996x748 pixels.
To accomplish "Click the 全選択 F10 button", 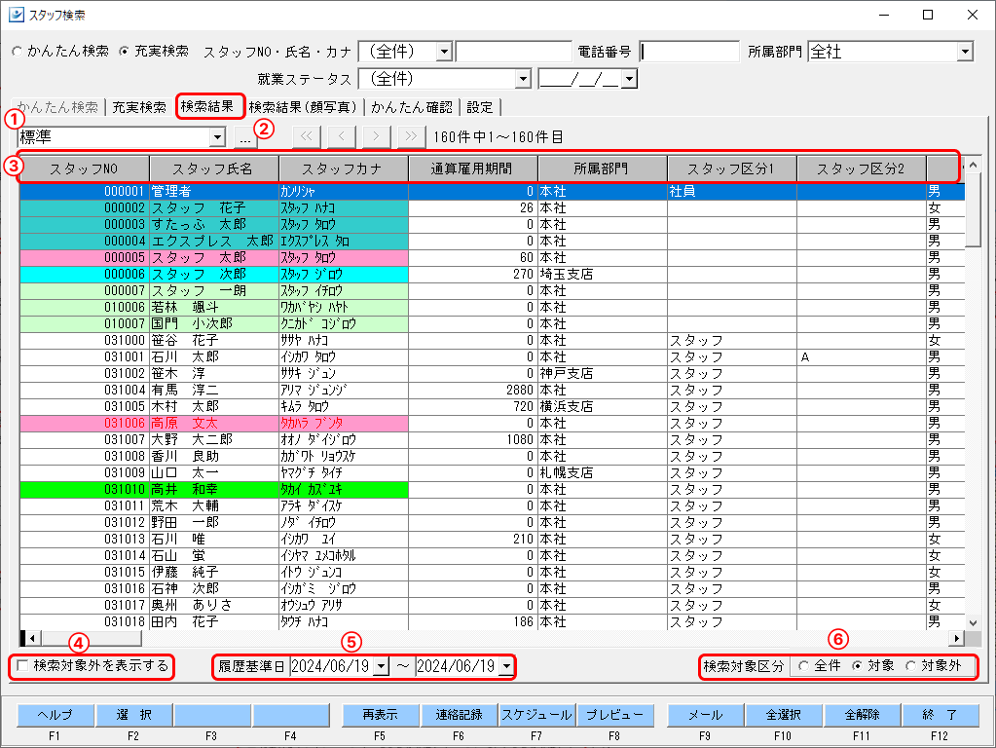I will (x=784, y=715).
